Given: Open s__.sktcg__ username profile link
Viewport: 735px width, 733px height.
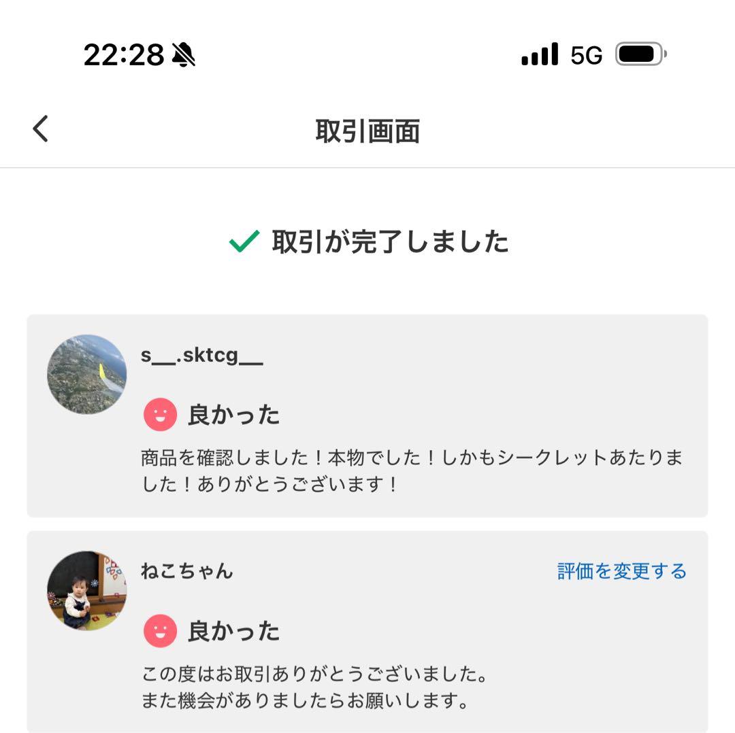Looking at the screenshot, I should pos(201,355).
